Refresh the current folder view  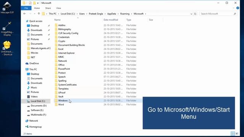[195, 14]
